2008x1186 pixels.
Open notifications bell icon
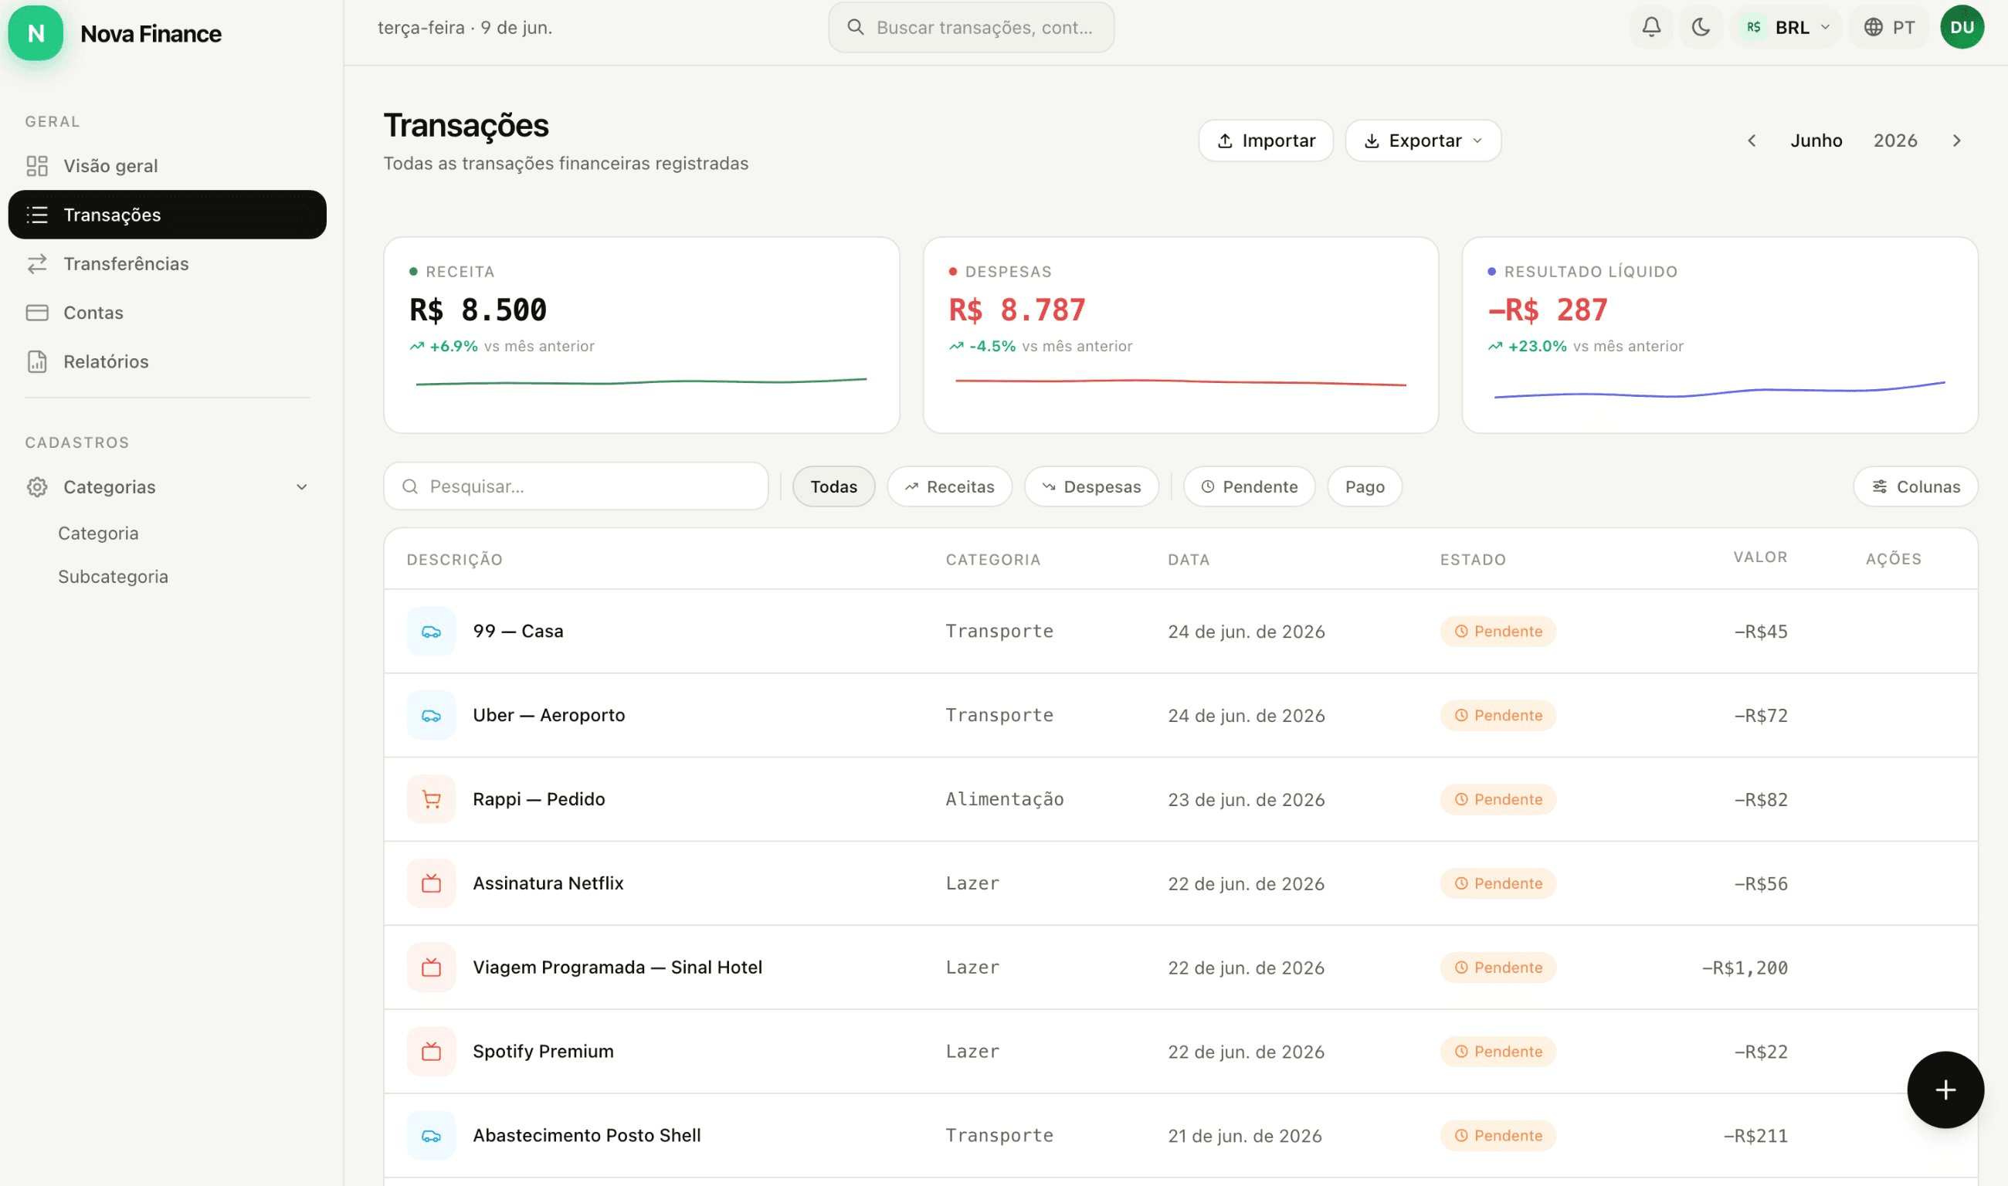(x=1650, y=27)
